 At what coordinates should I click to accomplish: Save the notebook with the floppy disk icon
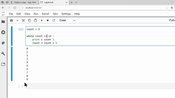tap(11, 20)
